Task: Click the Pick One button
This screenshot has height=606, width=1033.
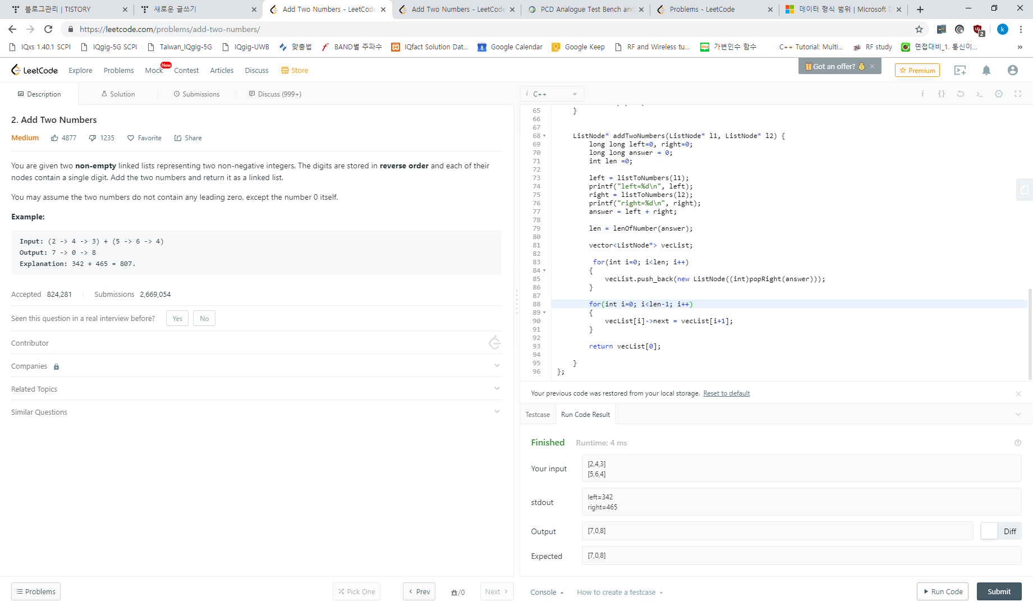Action: tap(356, 591)
